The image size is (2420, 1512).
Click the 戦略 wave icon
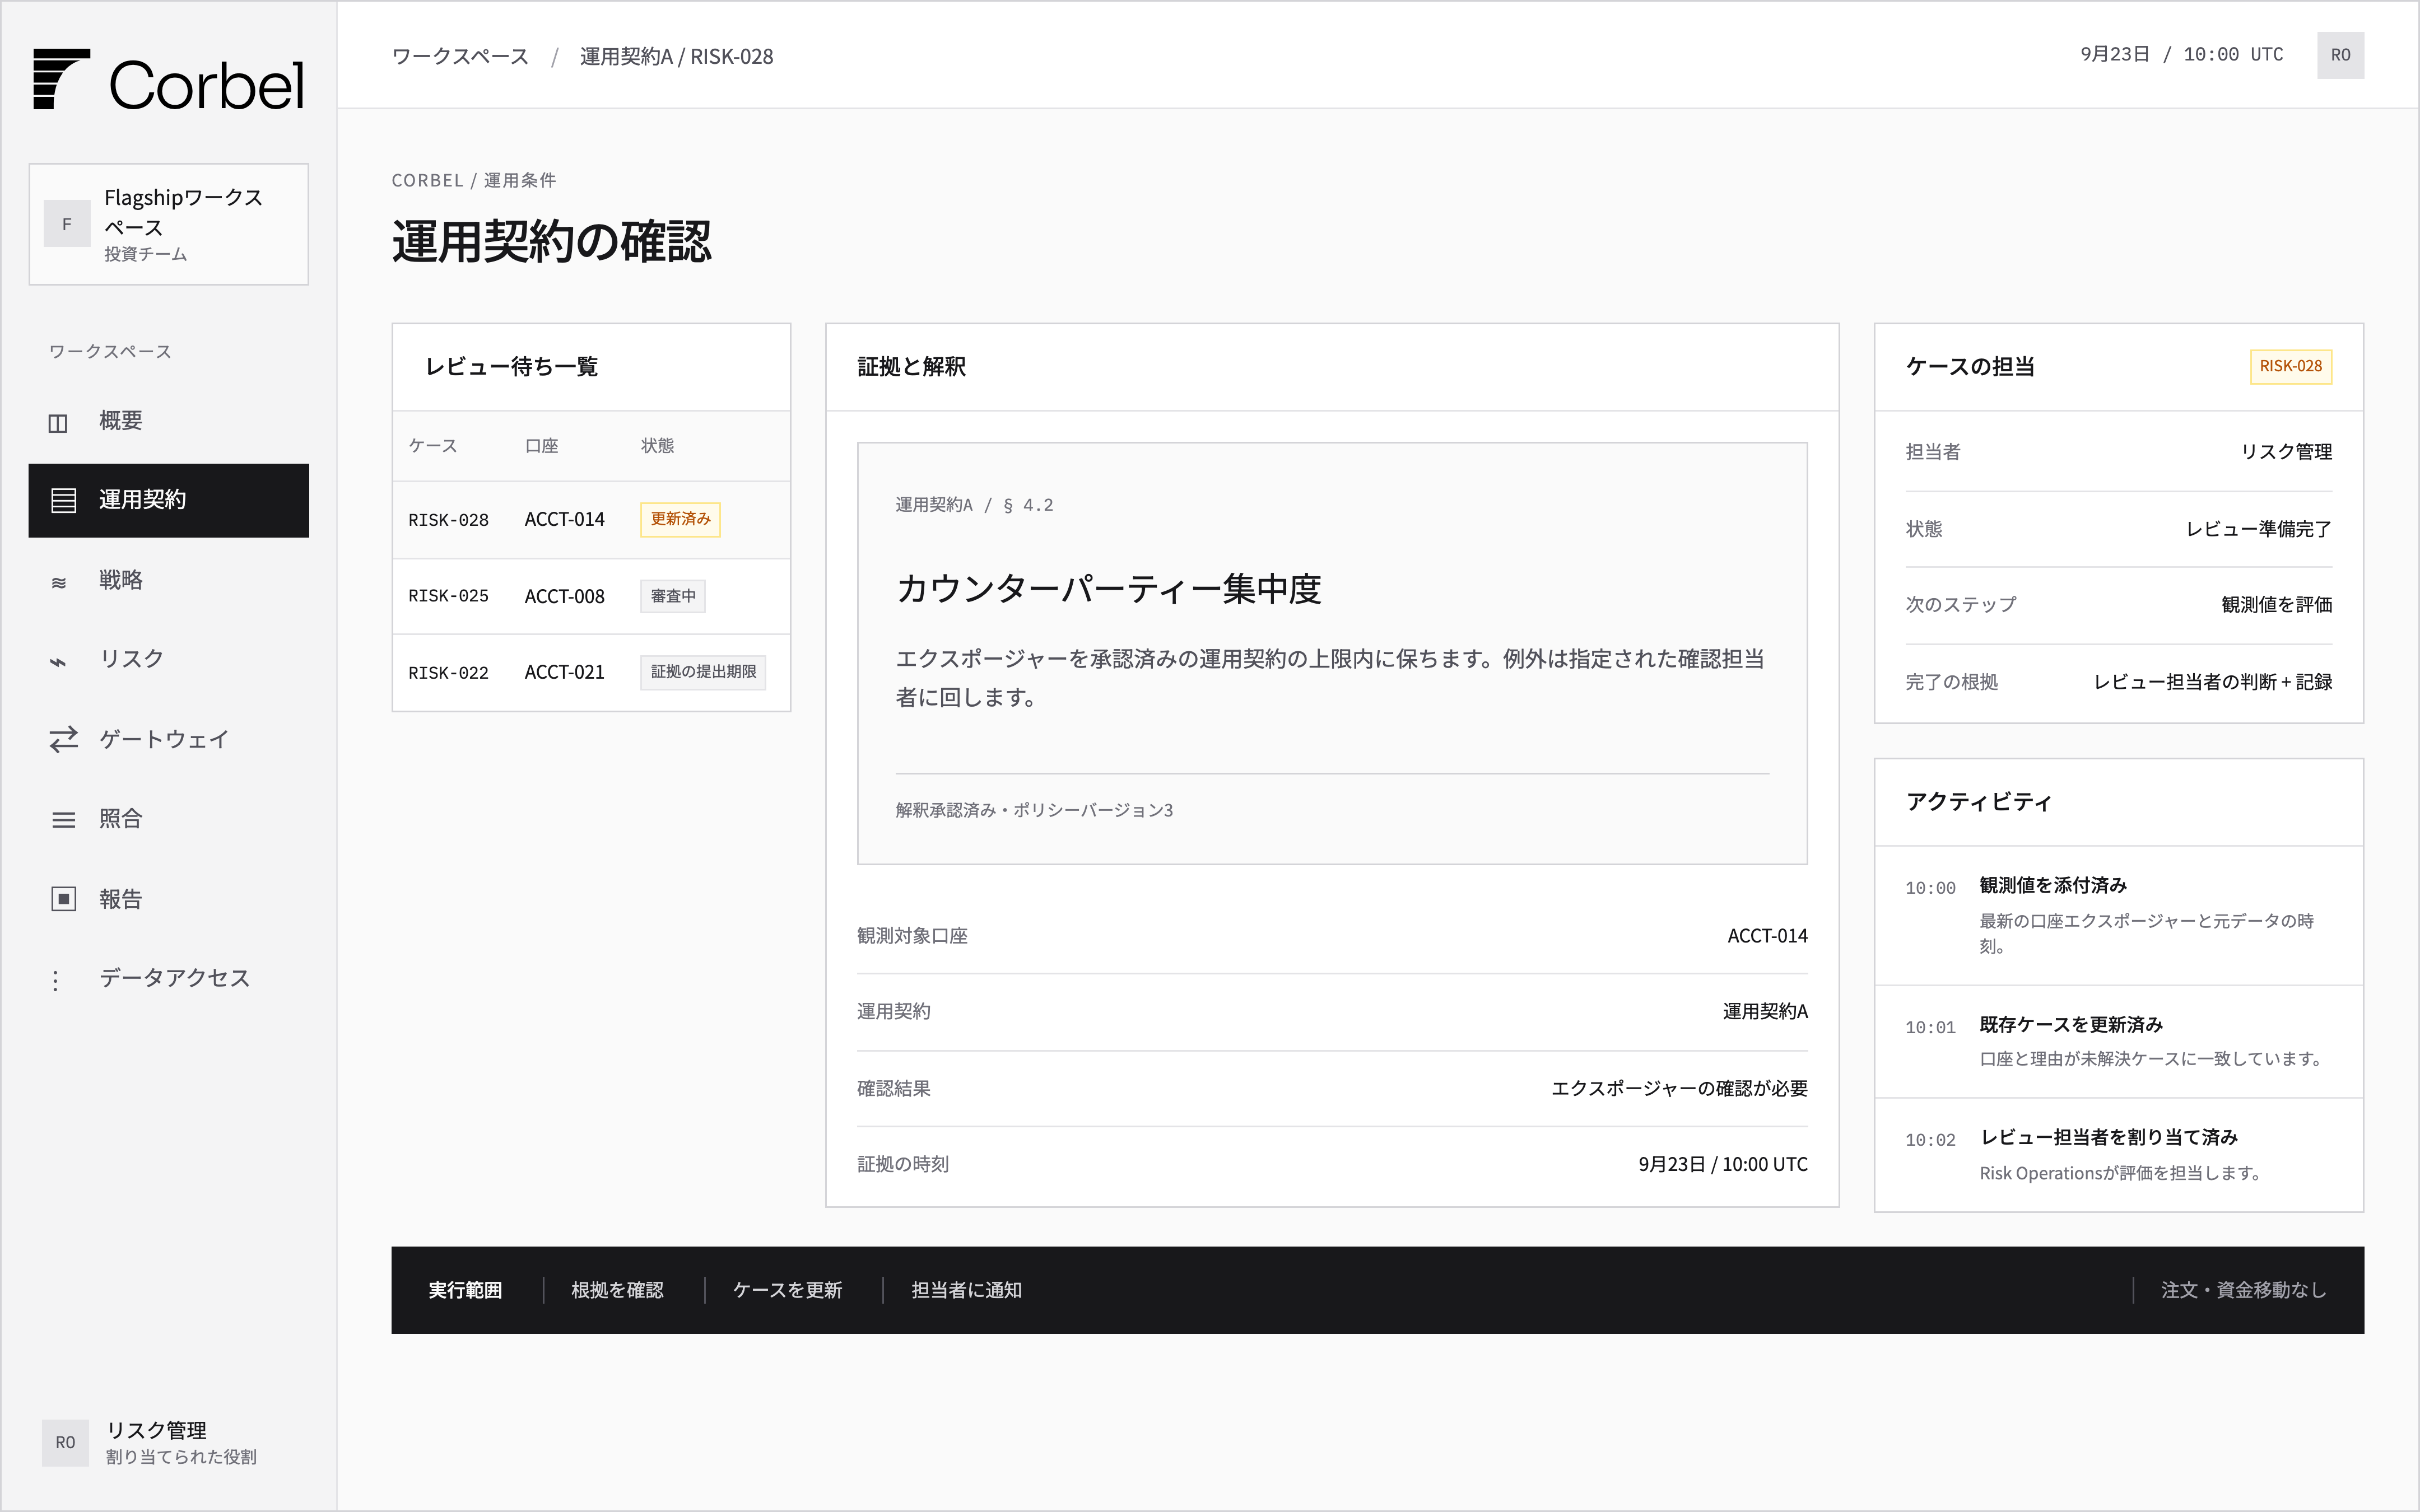(59, 582)
